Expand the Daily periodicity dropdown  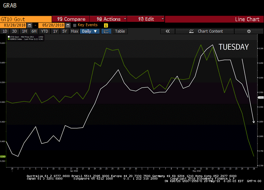point(90,31)
